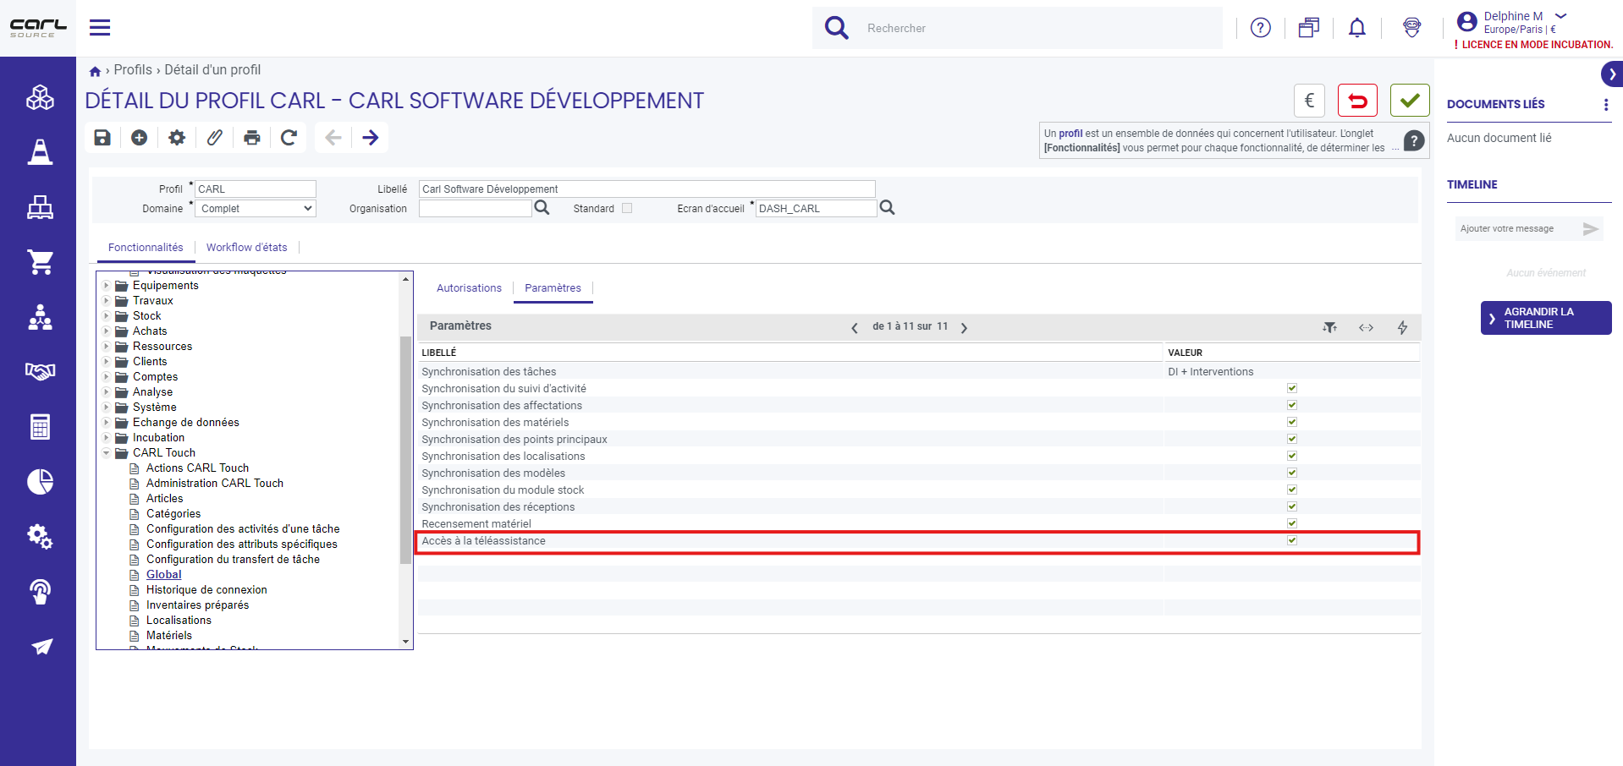Click the green checkmark validate button
This screenshot has width=1623, height=766.
click(1410, 101)
